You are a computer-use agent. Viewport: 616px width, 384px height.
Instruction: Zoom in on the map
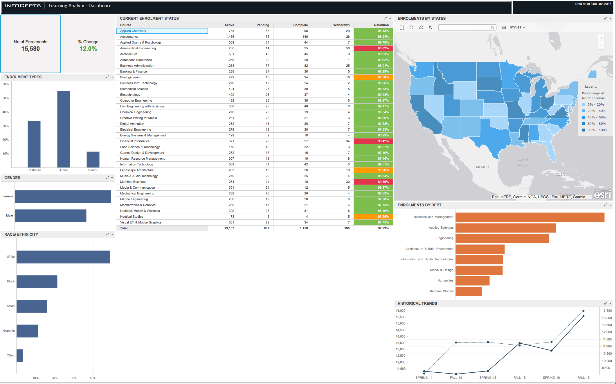tap(601, 38)
